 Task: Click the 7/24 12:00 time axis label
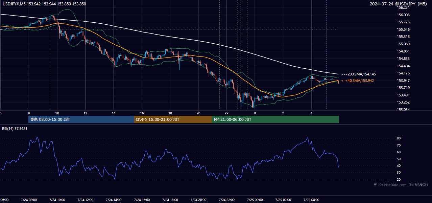click(85, 200)
